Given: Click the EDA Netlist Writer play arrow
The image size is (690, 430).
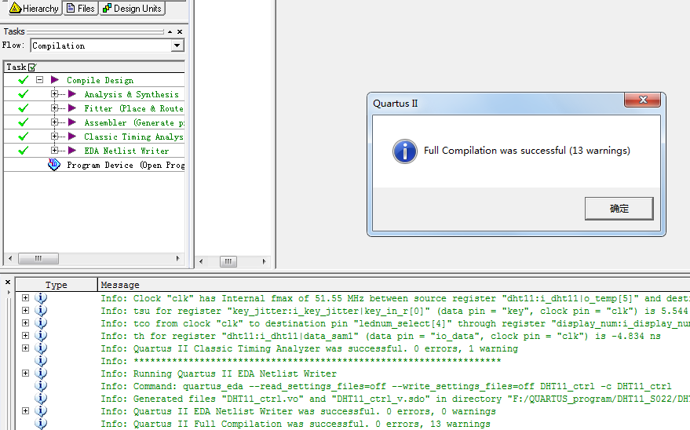Looking at the screenshot, I should click(x=72, y=151).
